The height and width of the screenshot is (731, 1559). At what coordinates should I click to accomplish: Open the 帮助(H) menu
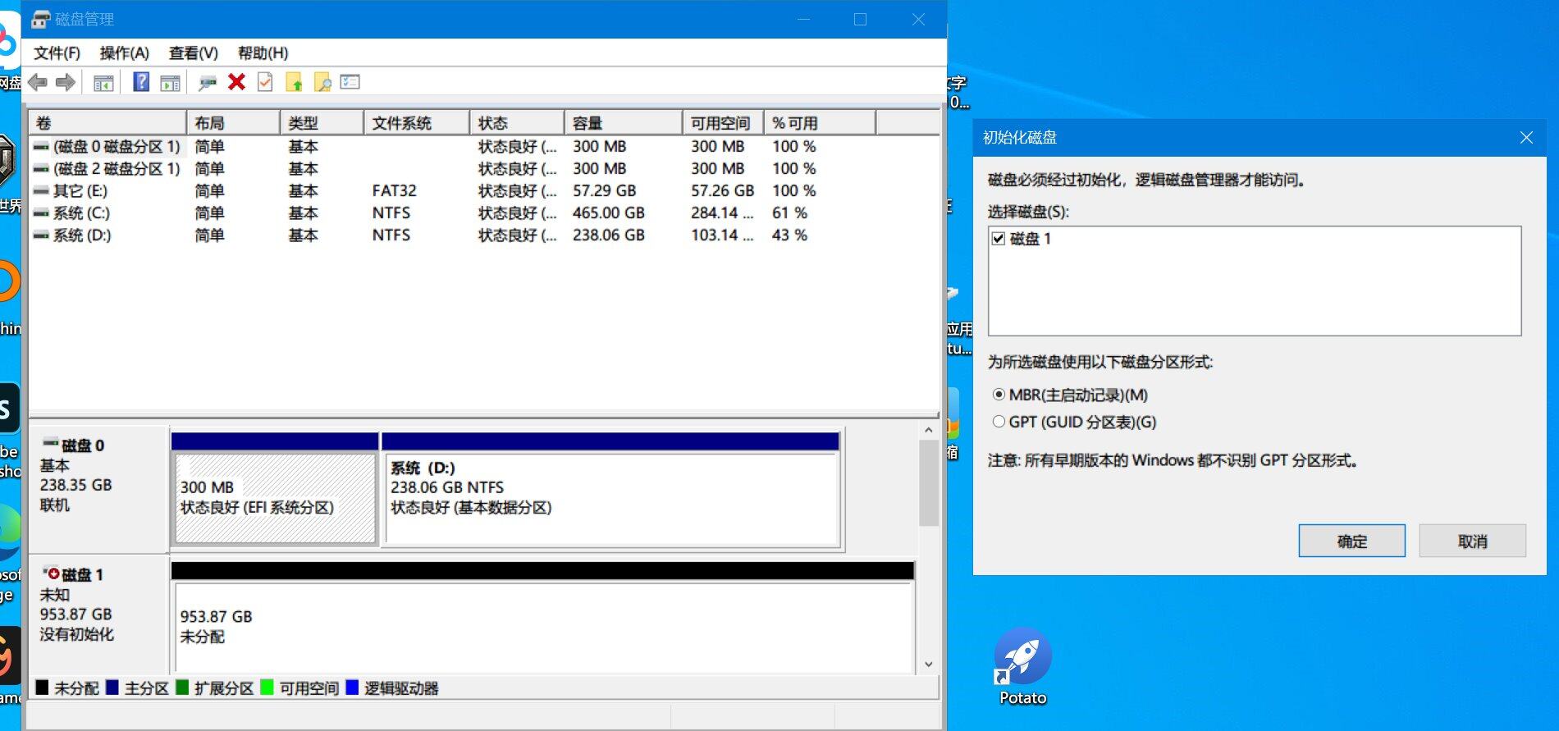pyautogui.click(x=263, y=53)
